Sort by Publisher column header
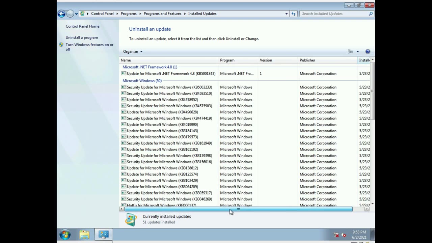Image resolution: width=432 pixels, height=243 pixels. (328, 60)
